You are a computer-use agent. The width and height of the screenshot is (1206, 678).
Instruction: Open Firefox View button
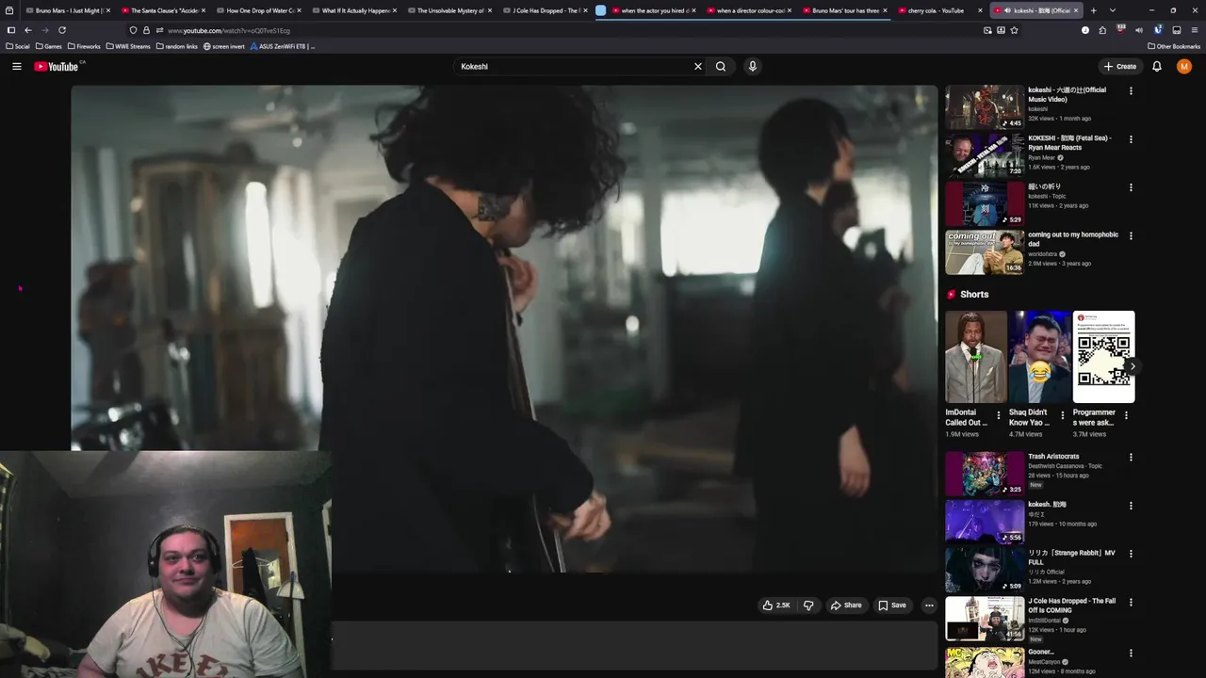(9, 10)
